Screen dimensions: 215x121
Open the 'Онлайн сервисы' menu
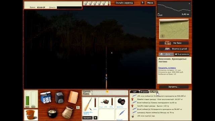[124, 3]
